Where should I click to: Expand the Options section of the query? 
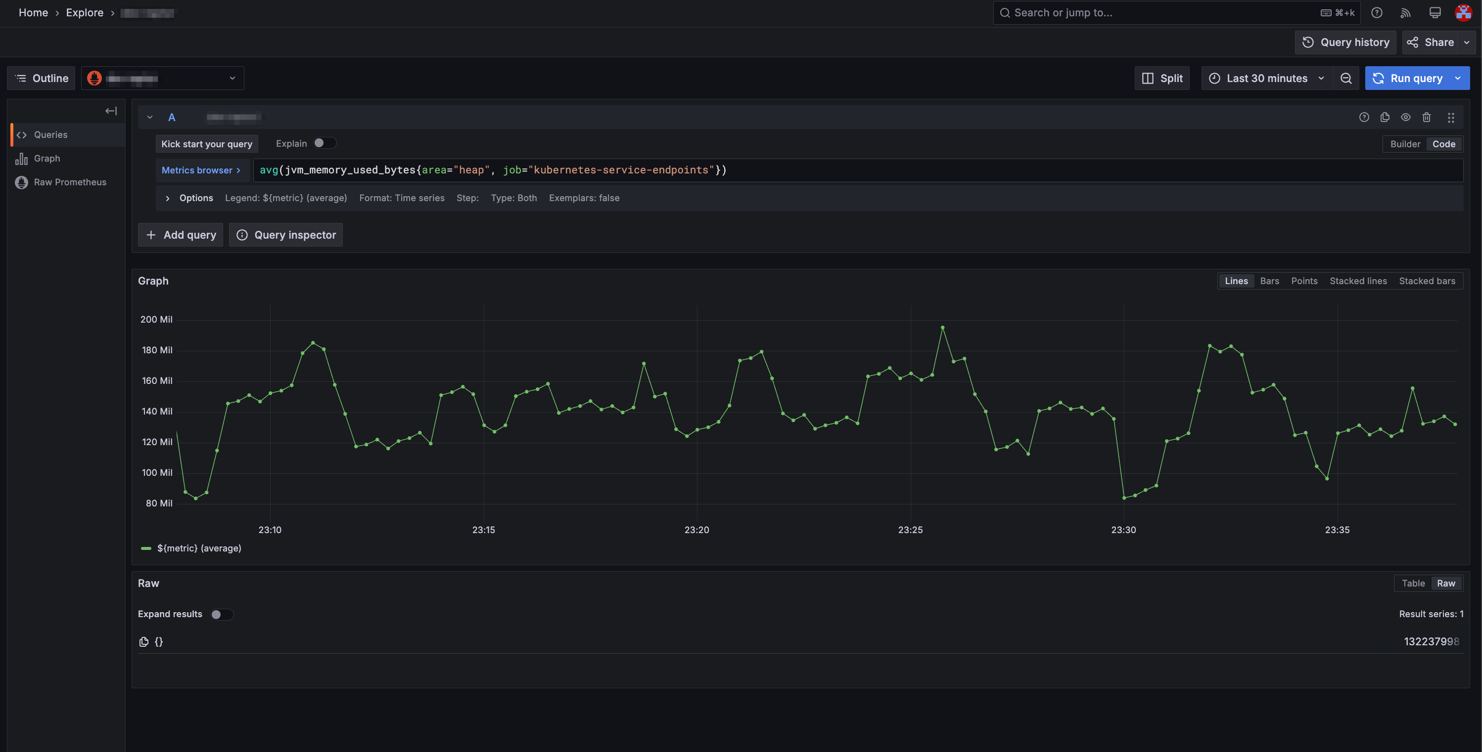[x=167, y=198]
